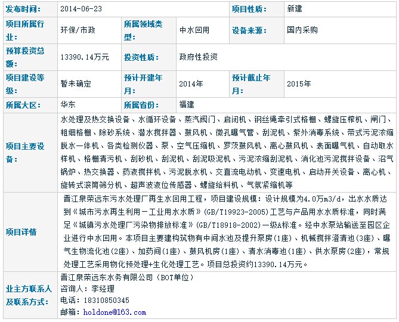Click the 项目主要设备 label

pyautogui.click(x=25, y=153)
